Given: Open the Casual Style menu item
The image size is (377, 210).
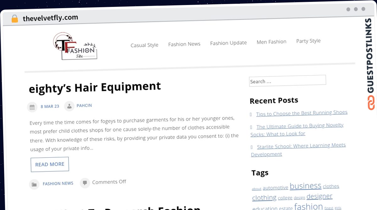Looking at the screenshot, I should (x=145, y=45).
